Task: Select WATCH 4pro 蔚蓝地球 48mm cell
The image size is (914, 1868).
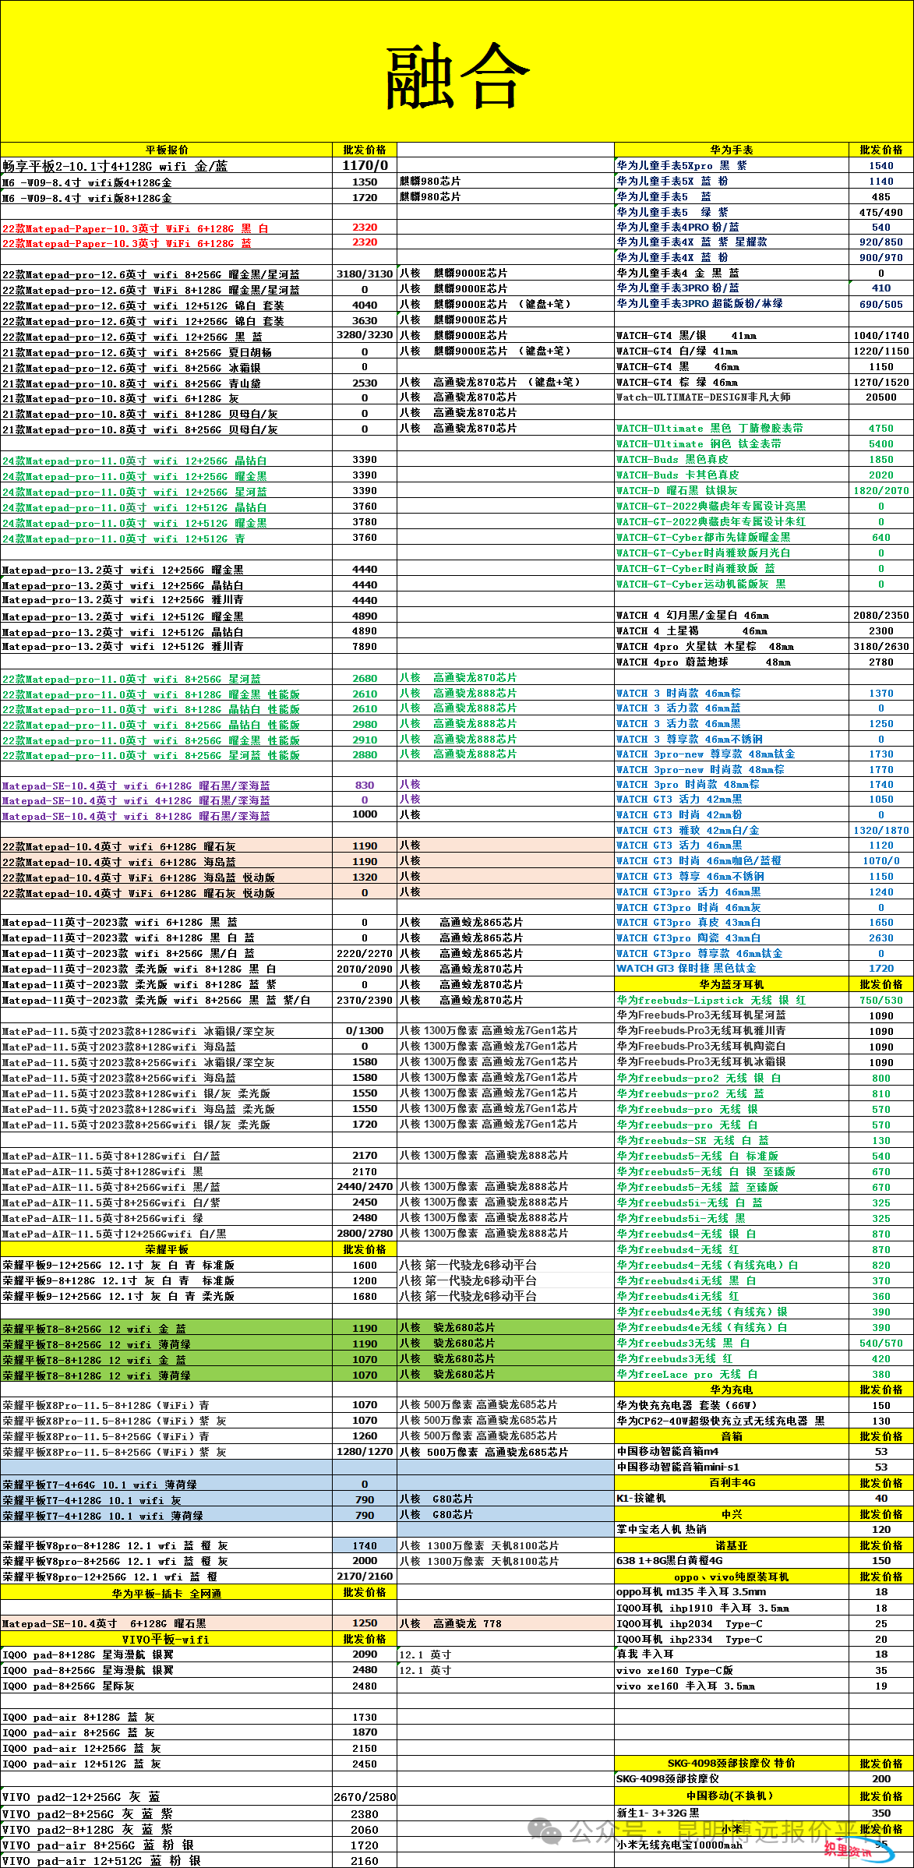Action: point(732,662)
